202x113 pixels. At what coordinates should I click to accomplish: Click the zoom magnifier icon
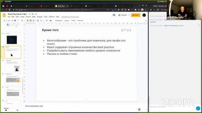(x=22, y=20)
